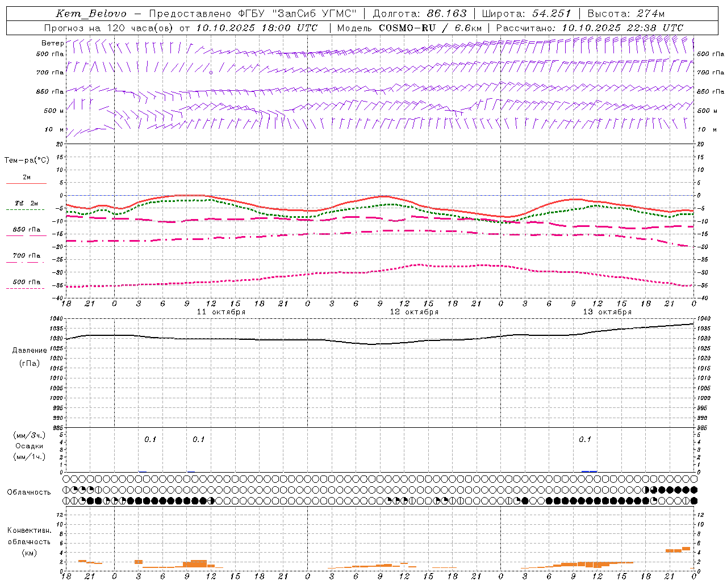Click the pink long-dash 850 гПа legend line
Image resolution: width=727 pixels, height=581 pixels.
(x=26, y=236)
